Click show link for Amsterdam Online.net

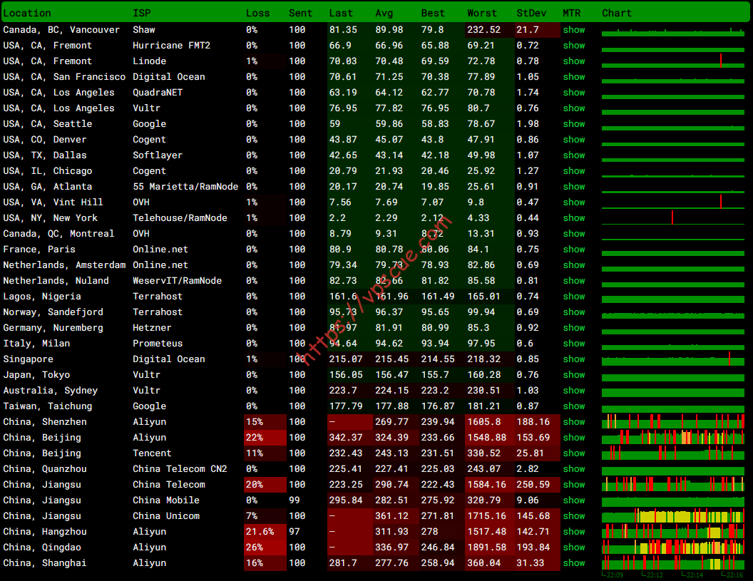click(574, 265)
